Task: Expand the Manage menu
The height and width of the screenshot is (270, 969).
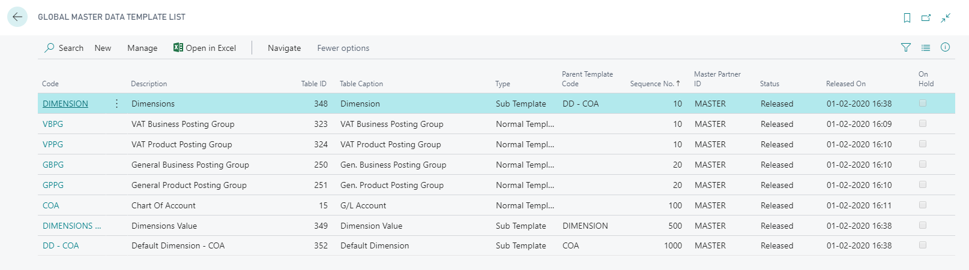Action: pyautogui.click(x=142, y=48)
